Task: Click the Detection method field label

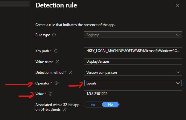Action: click(x=49, y=72)
